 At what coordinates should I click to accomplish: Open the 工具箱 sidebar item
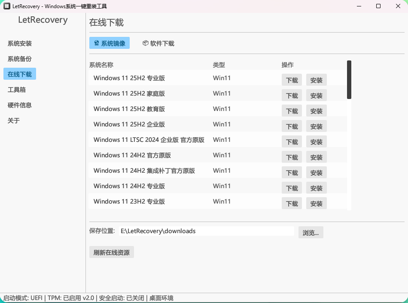point(17,90)
